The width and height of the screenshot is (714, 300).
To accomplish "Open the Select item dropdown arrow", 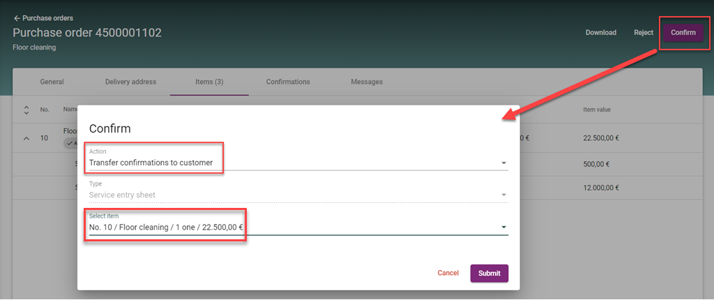I will [503, 227].
